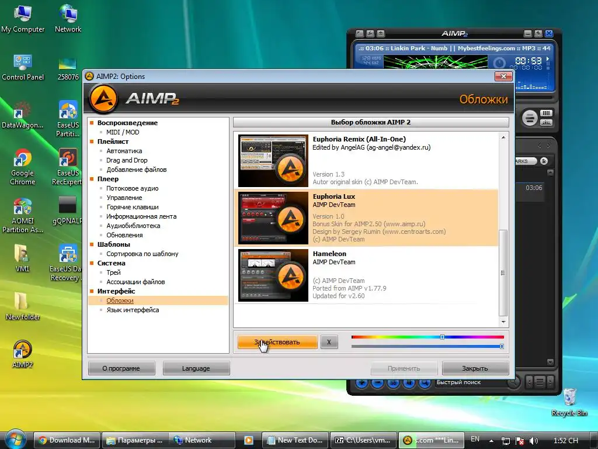Open the EN language indicator in taskbar
This screenshot has height=449, width=598.
(x=475, y=439)
